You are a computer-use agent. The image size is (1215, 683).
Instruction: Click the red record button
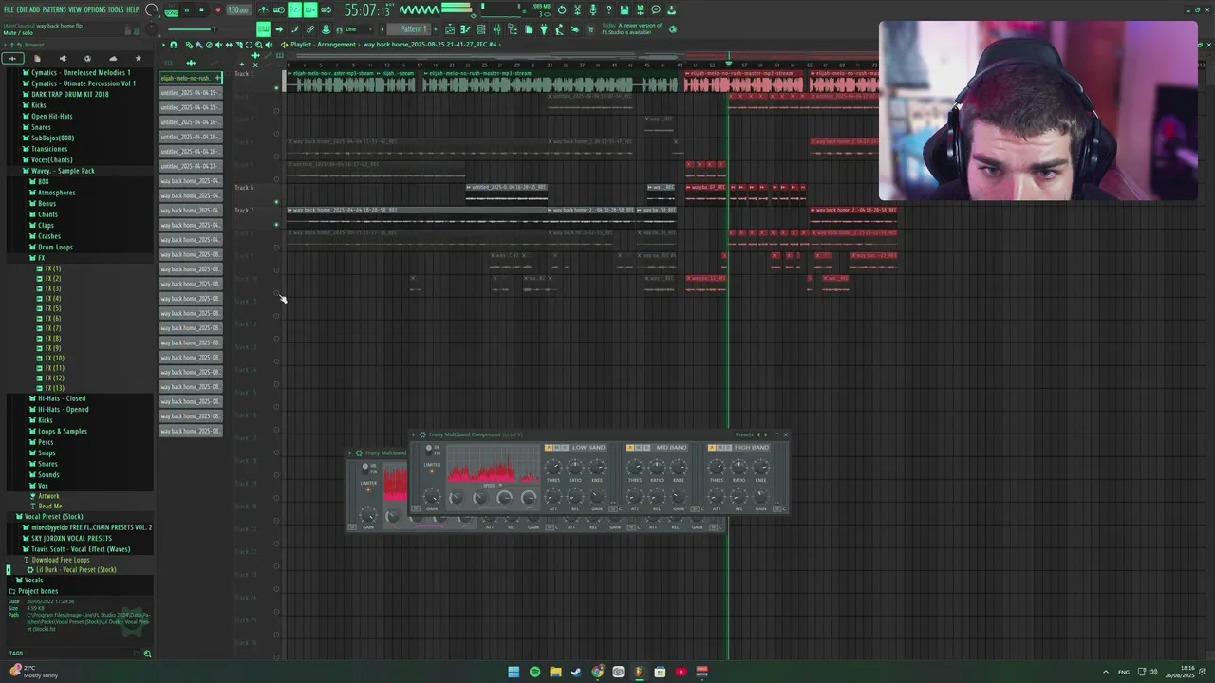point(217,10)
